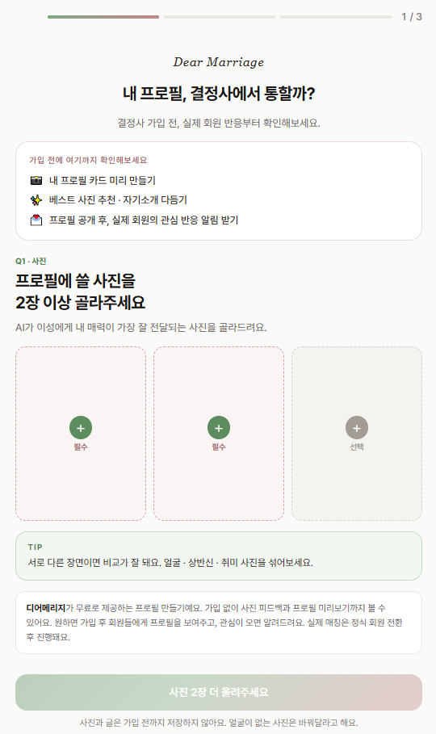The width and height of the screenshot is (436, 734).
Task: Click the first progress bar segment
Action: 103,17
